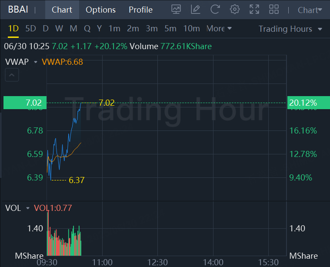Collapse the VWAP panel with up chevron
Screen dimensions: 330x267
click(x=12, y=75)
